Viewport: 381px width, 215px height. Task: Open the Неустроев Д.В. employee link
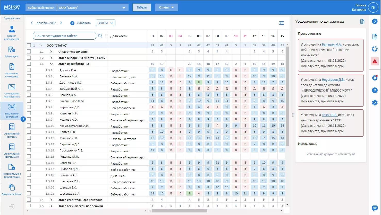pos(333,80)
